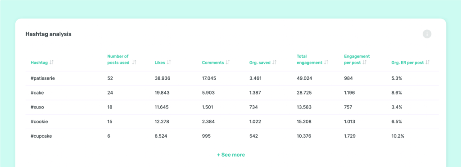
Task: Sort by Engagement per post arrows
Action: pos(365,62)
